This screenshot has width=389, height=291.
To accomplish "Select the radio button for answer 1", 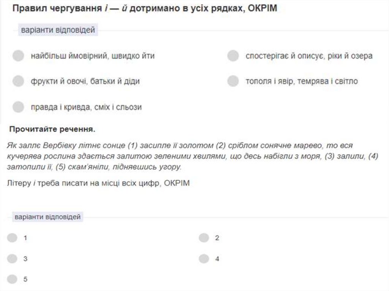I will click(x=12, y=238).
